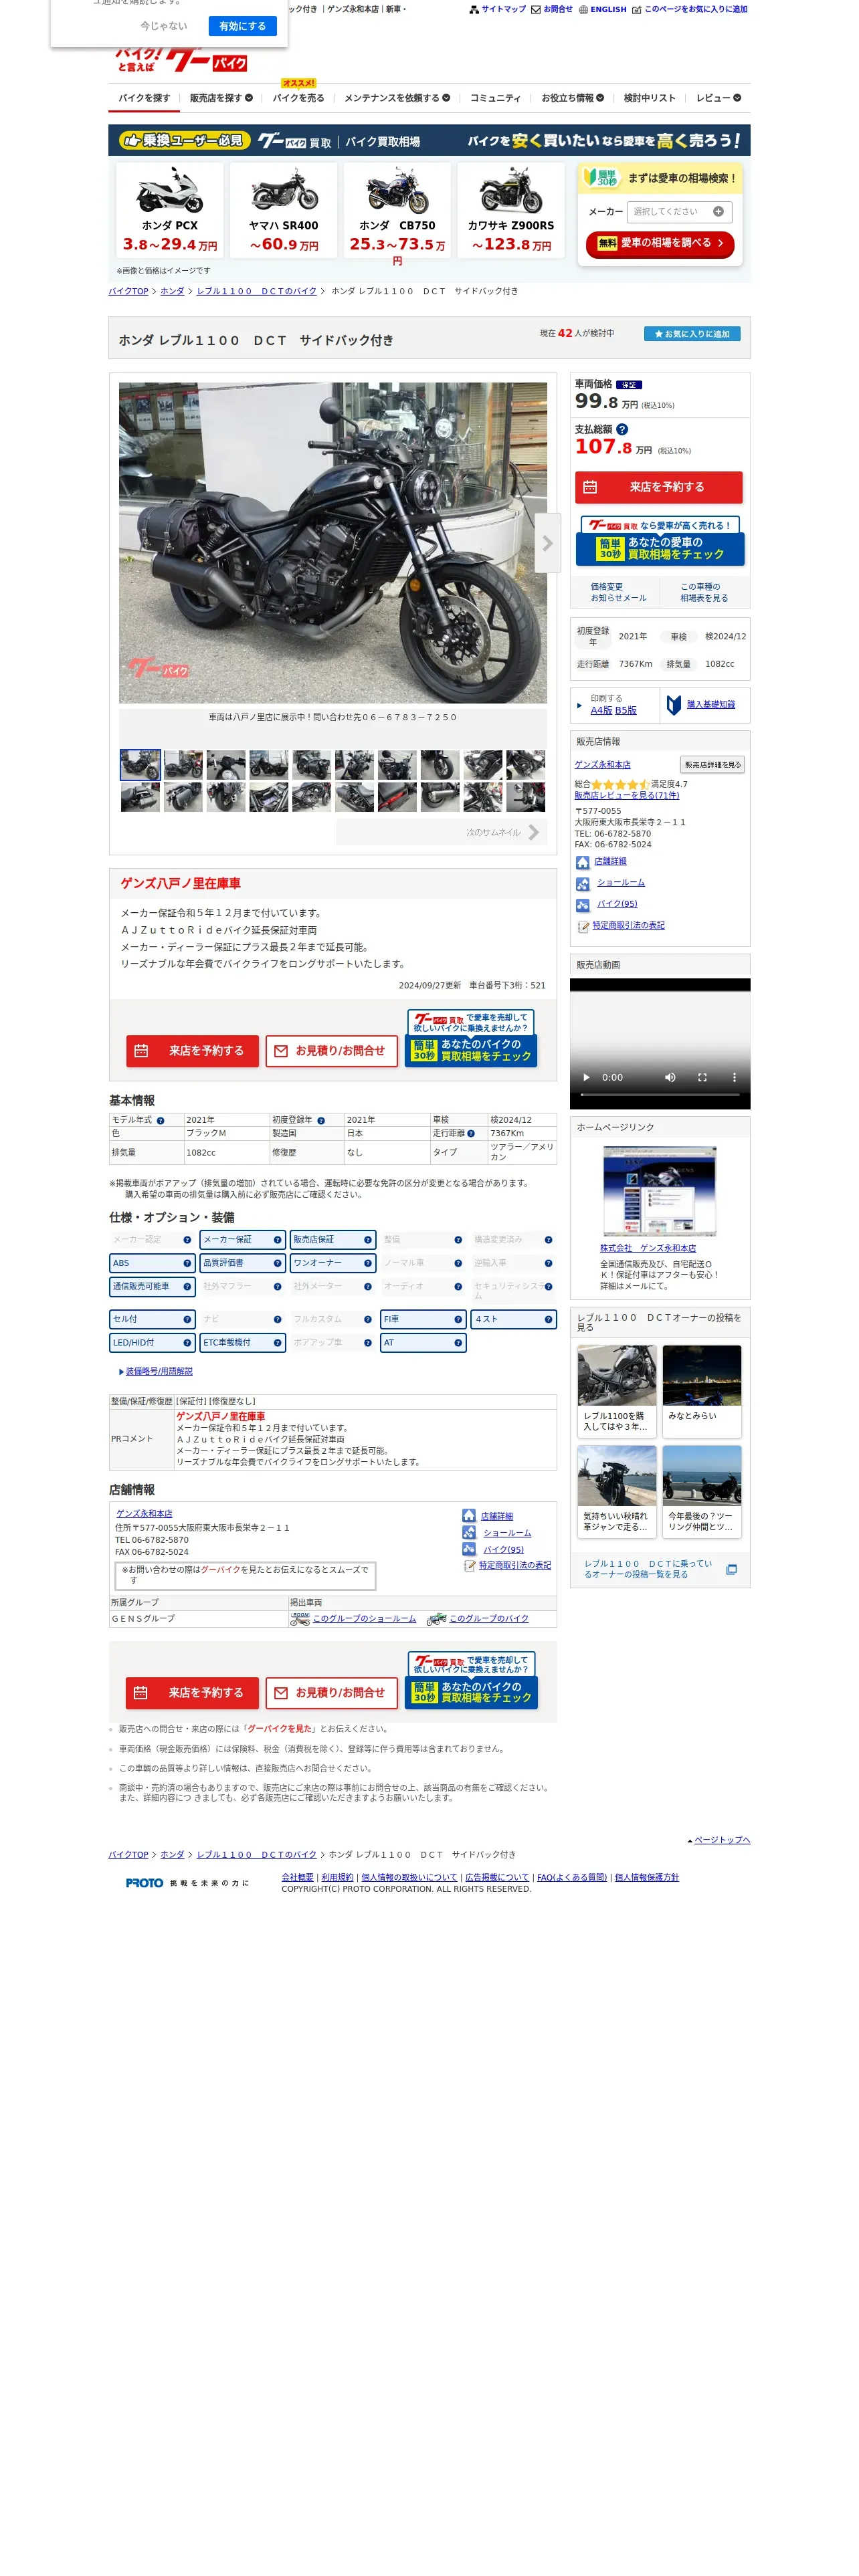Expand the お役立ち情報 menu
Screen dimensions: 859x2576
(x=572, y=98)
